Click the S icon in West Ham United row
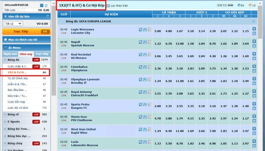 [x=254, y=129]
